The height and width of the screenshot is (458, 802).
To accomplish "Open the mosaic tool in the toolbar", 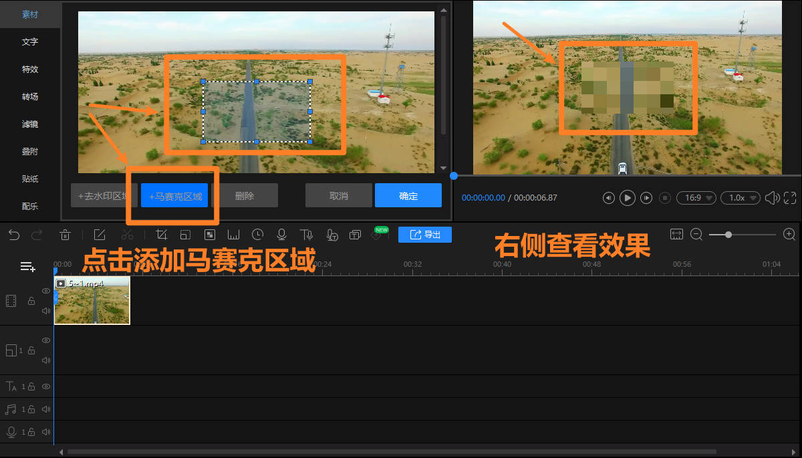I will coord(209,235).
